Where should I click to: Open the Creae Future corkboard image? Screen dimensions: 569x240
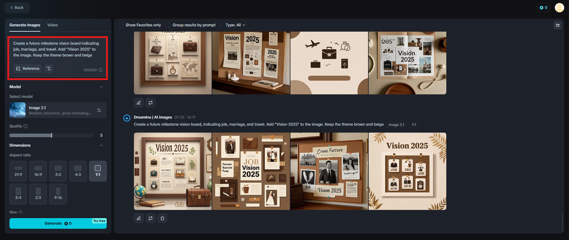(x=329, y=171)
